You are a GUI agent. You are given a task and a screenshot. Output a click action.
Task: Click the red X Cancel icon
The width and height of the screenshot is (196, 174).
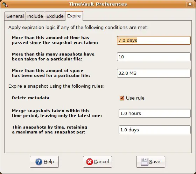click(x=90, y=162)
